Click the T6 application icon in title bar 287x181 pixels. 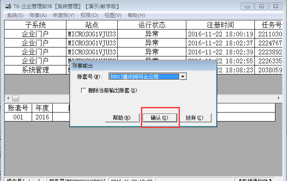[x=4, y=6]
